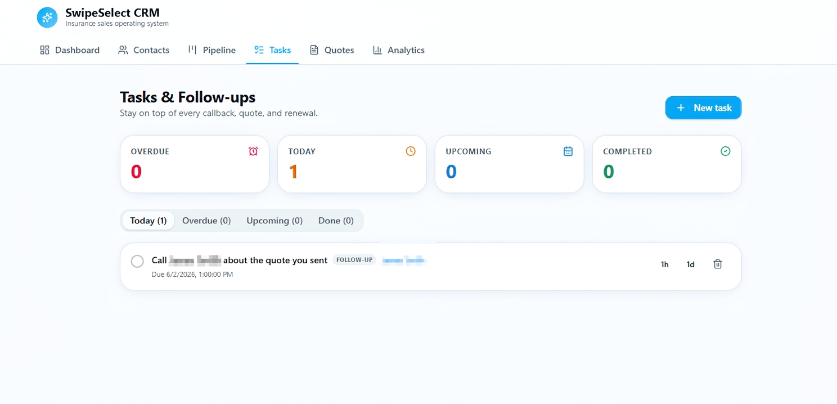This screenshot has width=837, height=404.
Task: Click the New task button
Action: [x=703, y=107]
